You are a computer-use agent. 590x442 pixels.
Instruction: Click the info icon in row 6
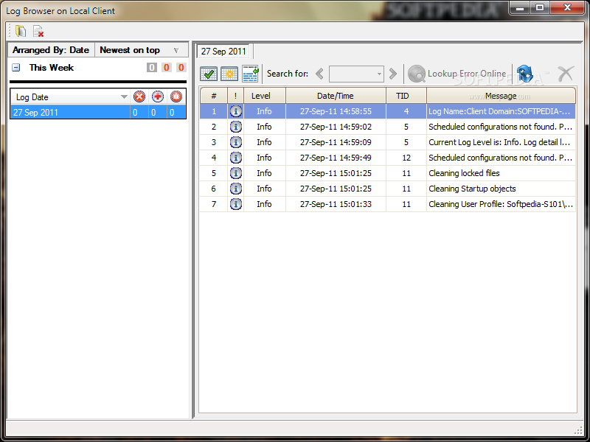click(236, 189)
